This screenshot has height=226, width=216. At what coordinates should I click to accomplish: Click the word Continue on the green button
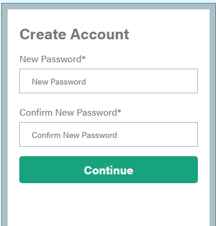pyautogui.click(x=108, y=170)
